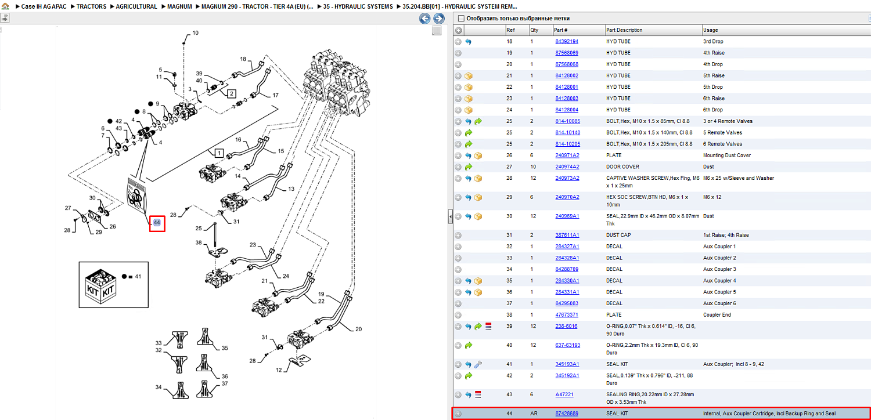The width and height of the screenshot is (871, 420).
Task: Click the box icon for part 240973A2
Action: click(478, 178)
